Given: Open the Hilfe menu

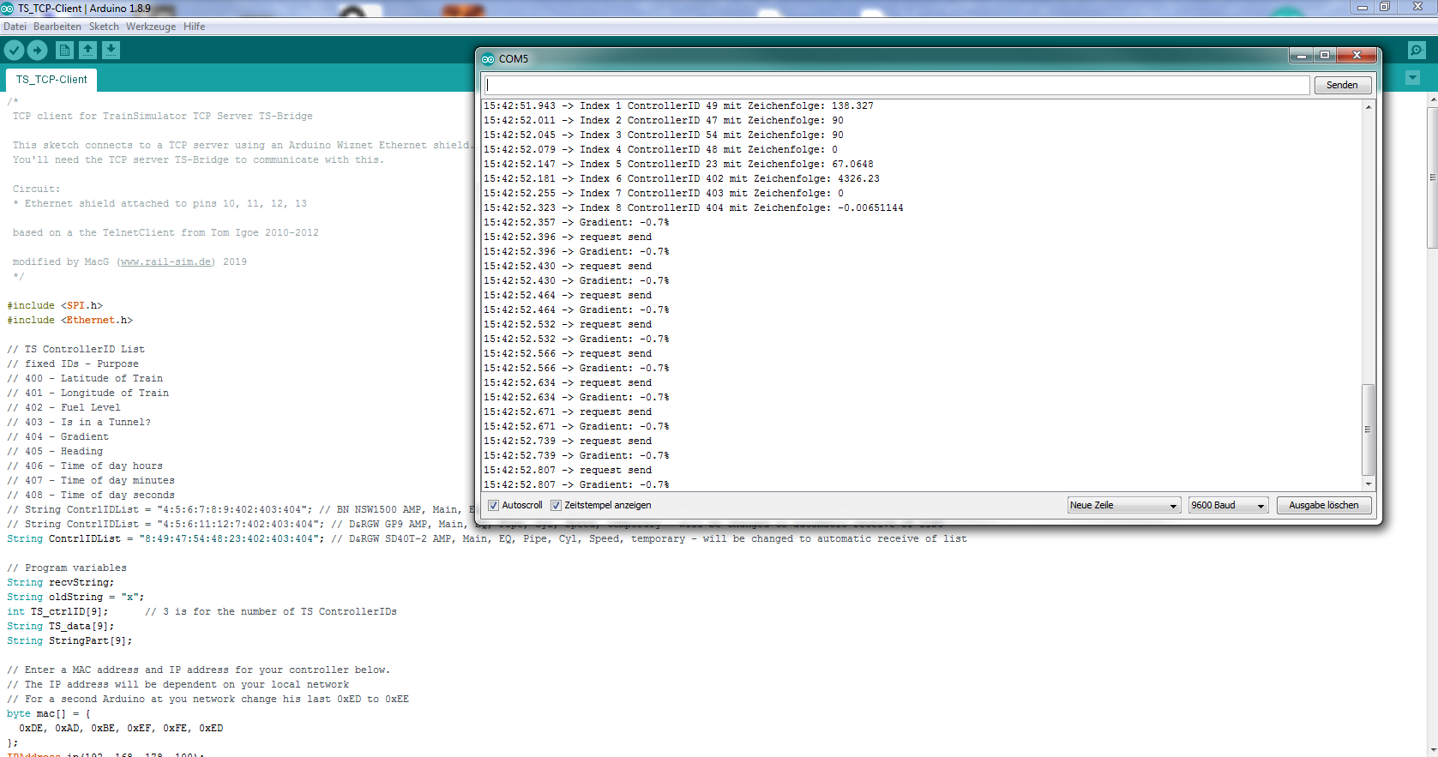Looking at the screenshot, I should [194, 27].
